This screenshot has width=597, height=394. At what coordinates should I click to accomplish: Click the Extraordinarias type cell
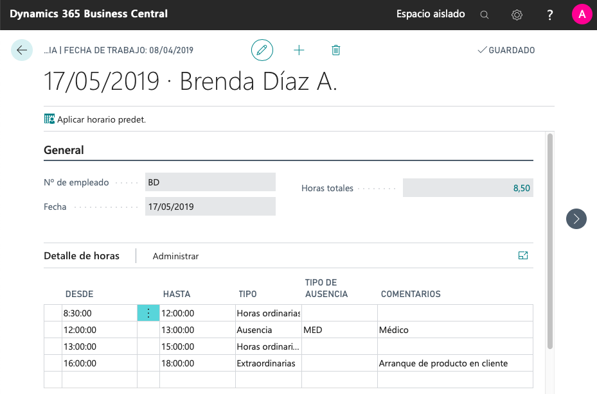click(x=267, y=363)
